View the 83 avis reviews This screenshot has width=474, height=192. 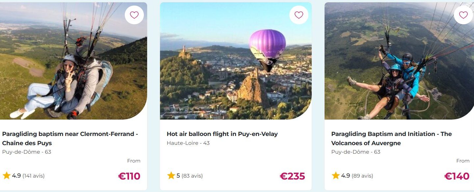tap(192, 176)
